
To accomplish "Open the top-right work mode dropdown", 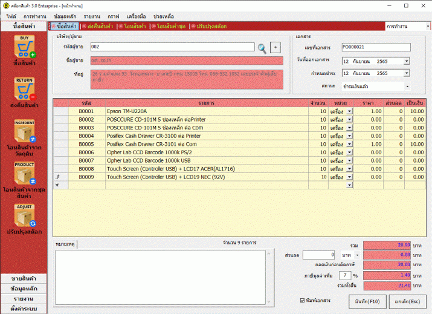I will click(x=428, y=26).
